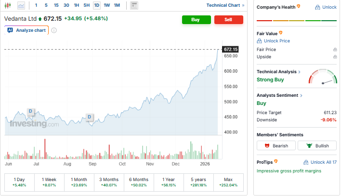
Task: Select the 1 Month range
Action: (79, 183)
